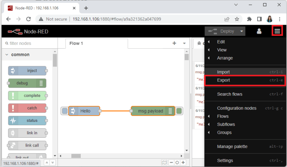Open the flow list dropdown arrow
287x167 pixels.
pos(184,43)
